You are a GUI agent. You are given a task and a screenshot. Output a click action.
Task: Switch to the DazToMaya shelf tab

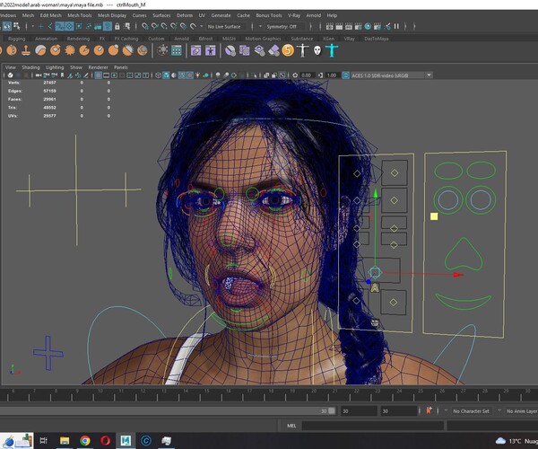coord(377,39)
